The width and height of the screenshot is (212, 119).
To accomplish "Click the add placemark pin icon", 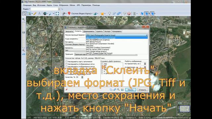I will coord(110,14).
